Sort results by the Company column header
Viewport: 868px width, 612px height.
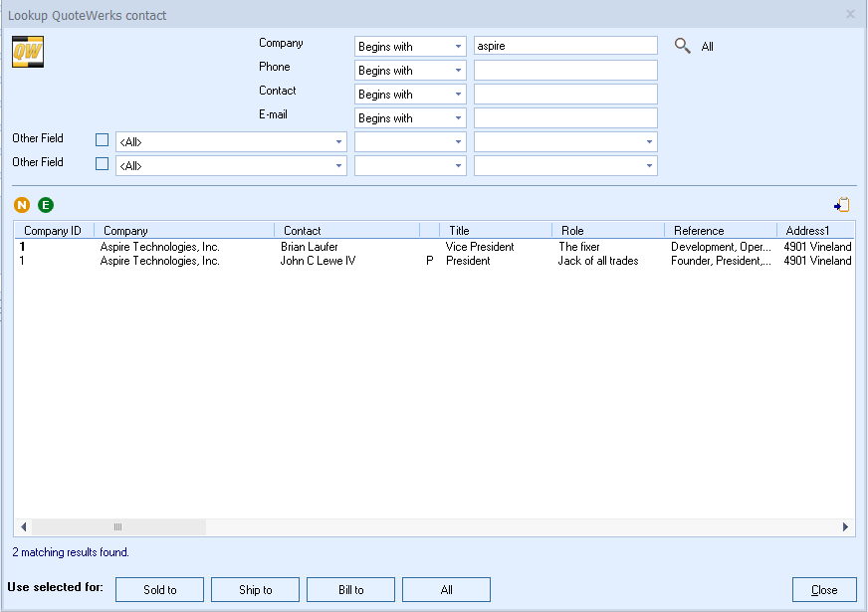coord(184,230)
